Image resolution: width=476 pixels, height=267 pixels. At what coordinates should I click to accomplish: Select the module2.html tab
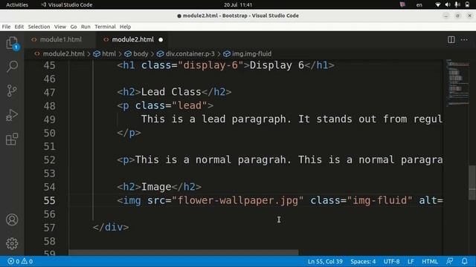click(x=132, y=39)
